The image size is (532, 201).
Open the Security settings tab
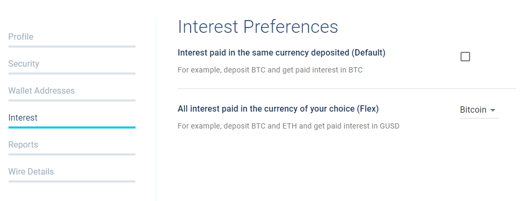pyautogui.click(x=24, y=63)
